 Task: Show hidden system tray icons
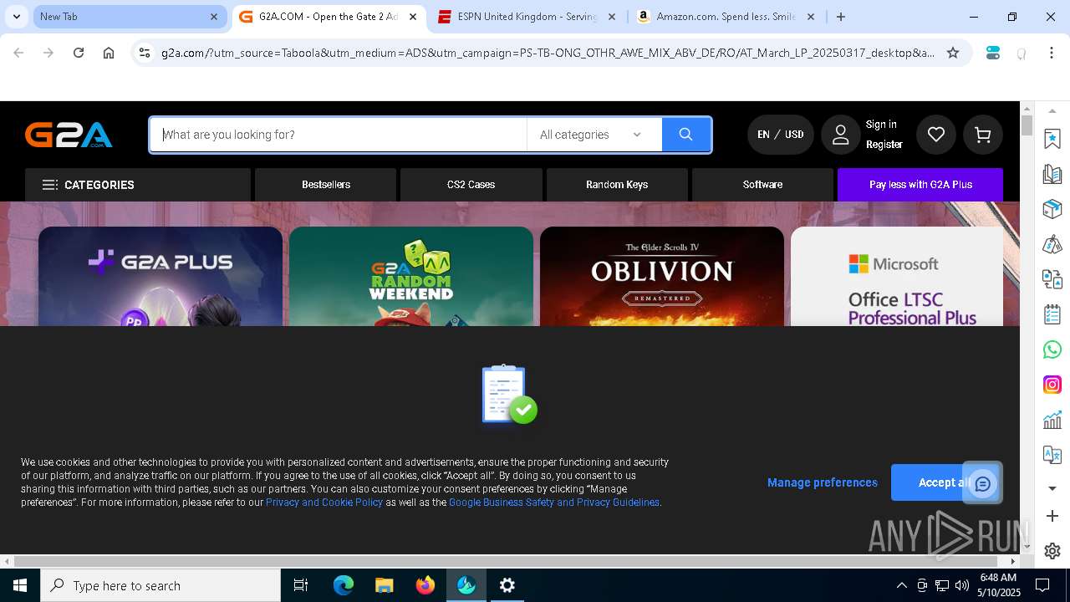(901, 585)
